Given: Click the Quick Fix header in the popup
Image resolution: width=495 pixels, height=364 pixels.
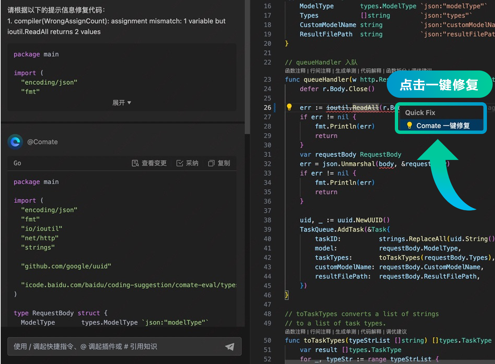Looking at the screenshot, I should (x=420, y=113).
